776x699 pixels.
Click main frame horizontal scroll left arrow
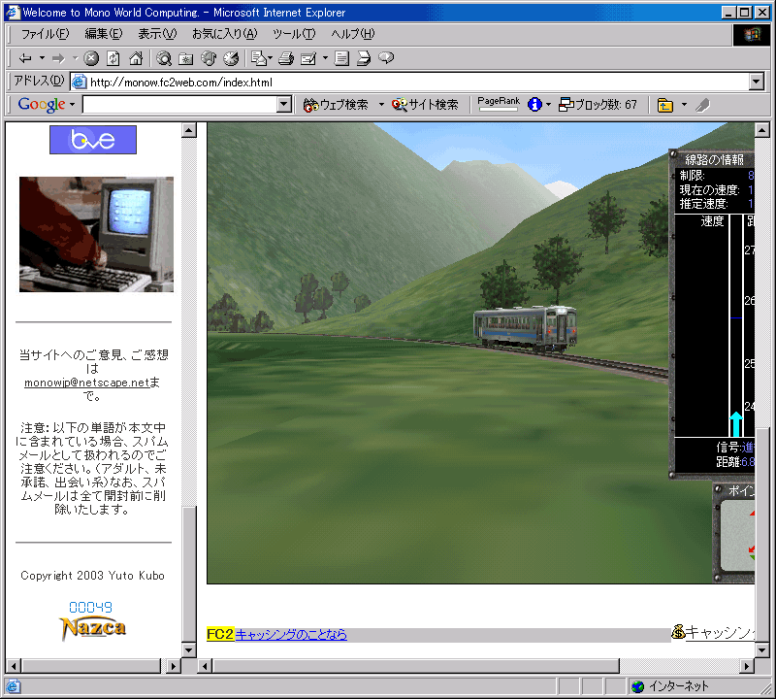(206, 666)
